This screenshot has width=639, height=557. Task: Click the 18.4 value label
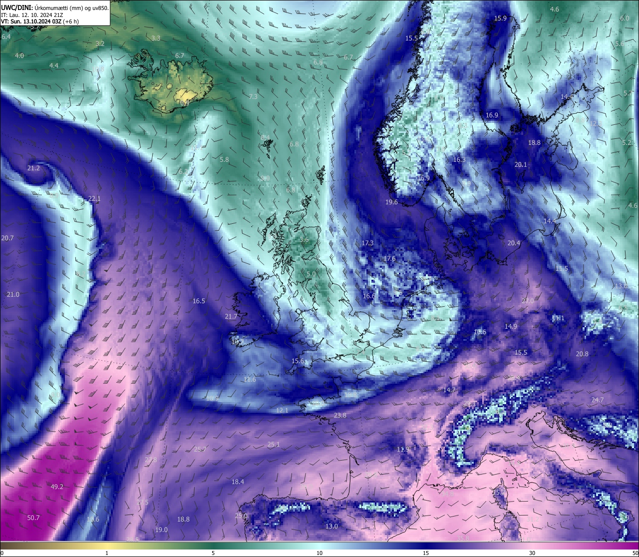(x=238, y=482)
